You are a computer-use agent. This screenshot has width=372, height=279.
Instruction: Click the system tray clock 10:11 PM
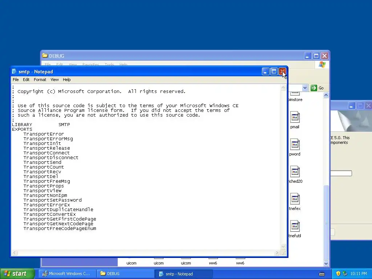[x=358, y=274]
